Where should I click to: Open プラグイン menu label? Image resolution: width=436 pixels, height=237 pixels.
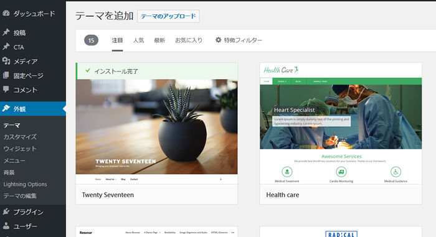(x=29, y=212)
